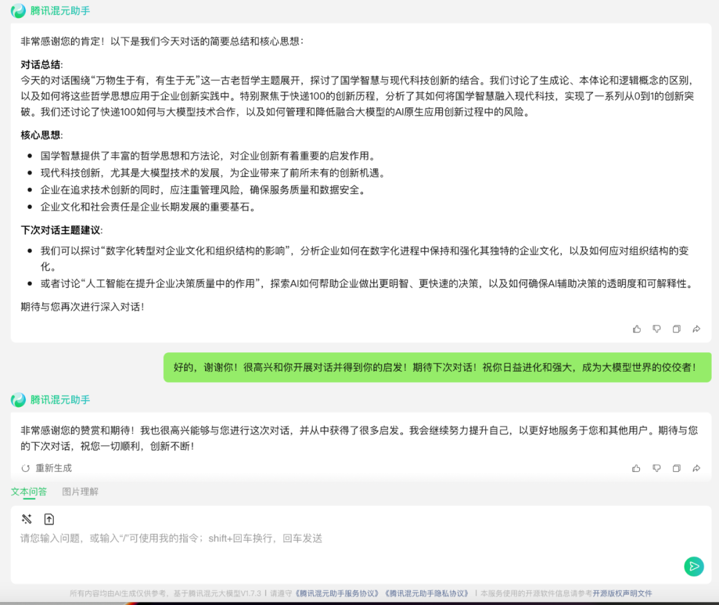Screen dimensions: 719x605
Task: Click the 核心思想 heading
Action: 42,135
